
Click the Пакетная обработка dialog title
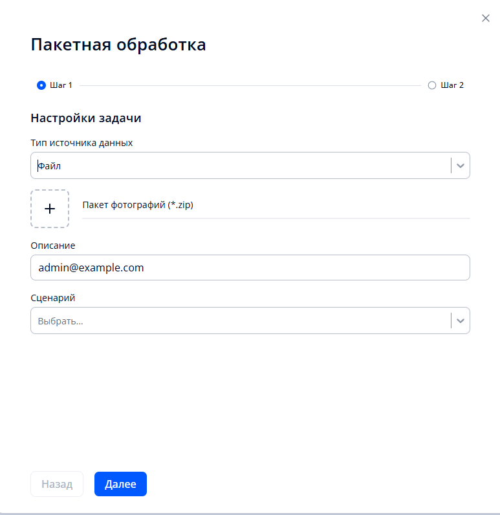click(x=118, y=45)
